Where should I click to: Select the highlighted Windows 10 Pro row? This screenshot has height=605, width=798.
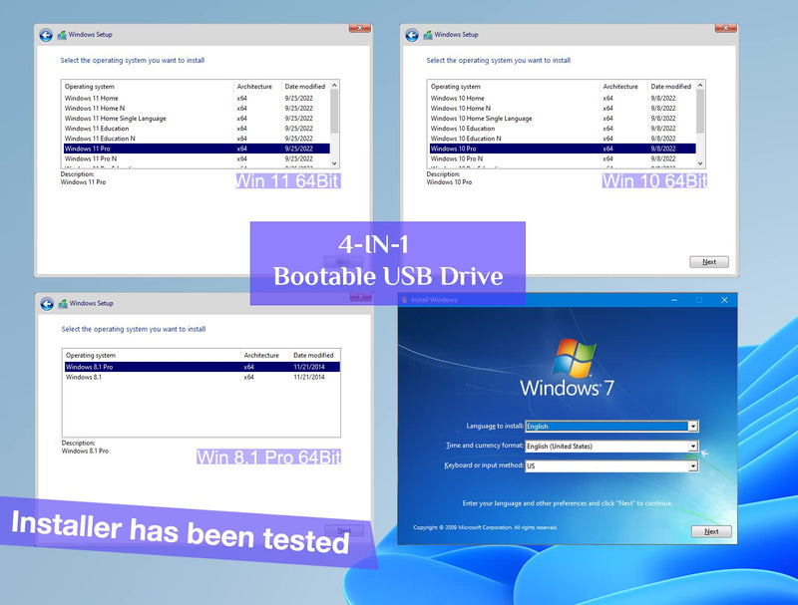[563, 149]
